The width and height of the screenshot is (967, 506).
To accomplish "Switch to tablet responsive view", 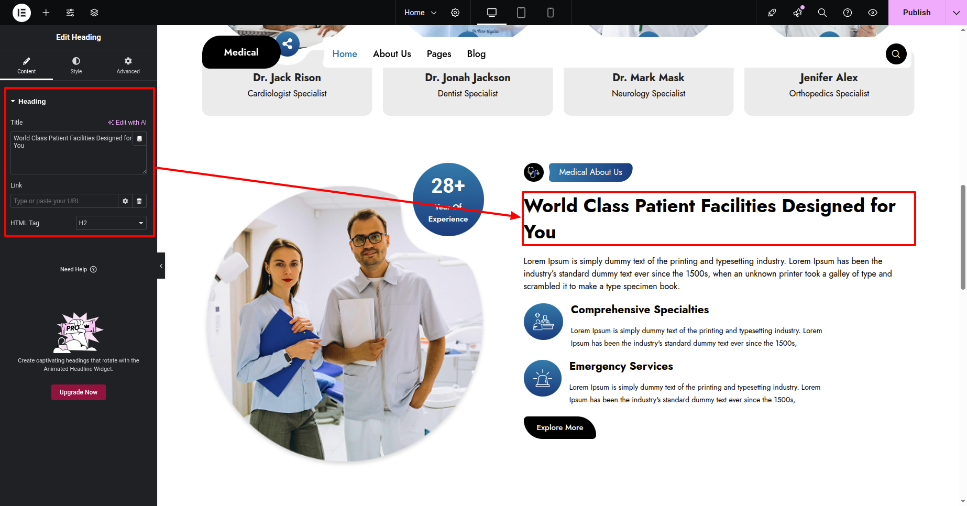I will click(x=521, y=13).
